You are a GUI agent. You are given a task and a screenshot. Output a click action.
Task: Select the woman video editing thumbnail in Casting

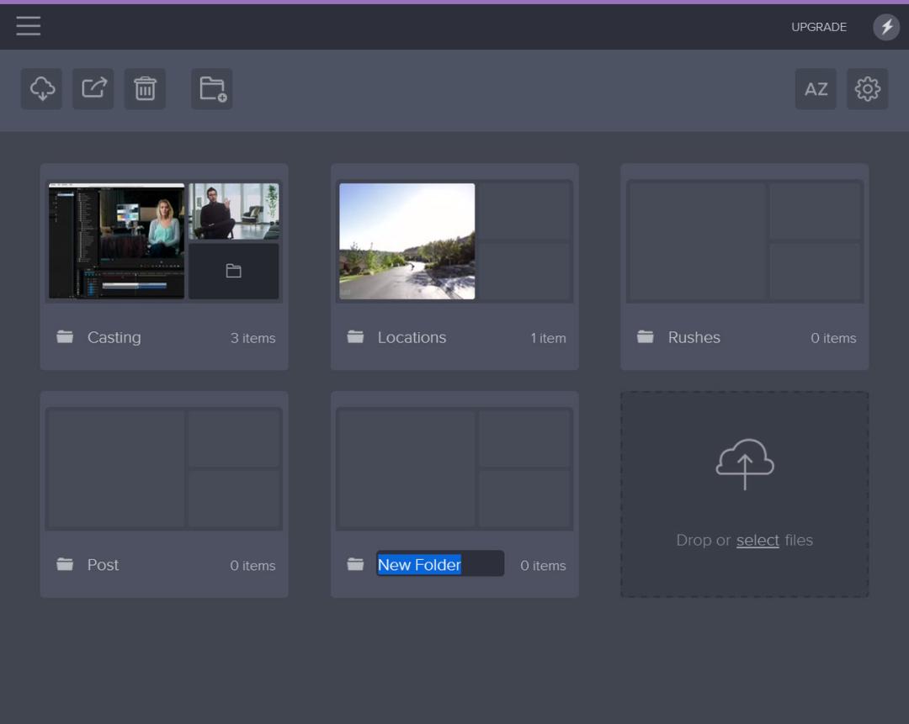116,241
